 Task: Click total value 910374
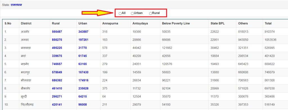[270, 32]
